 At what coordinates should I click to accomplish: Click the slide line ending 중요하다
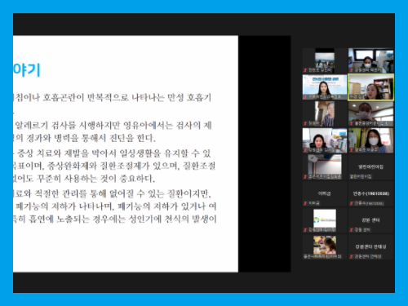[x=84, y=179]
